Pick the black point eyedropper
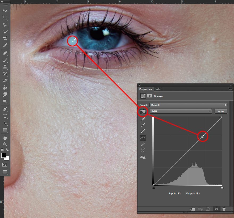234x218 pixels. coord(143,119)
